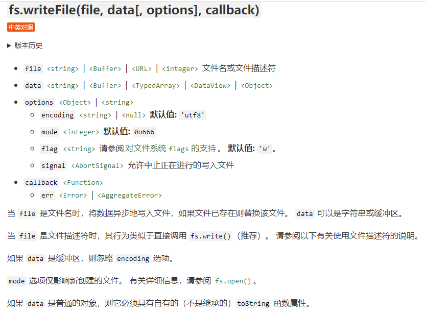Follow the fs.write() link in the paragraph
Image resolution: width=426 pixels, height=314 pixels.
[x=211, y=236]
